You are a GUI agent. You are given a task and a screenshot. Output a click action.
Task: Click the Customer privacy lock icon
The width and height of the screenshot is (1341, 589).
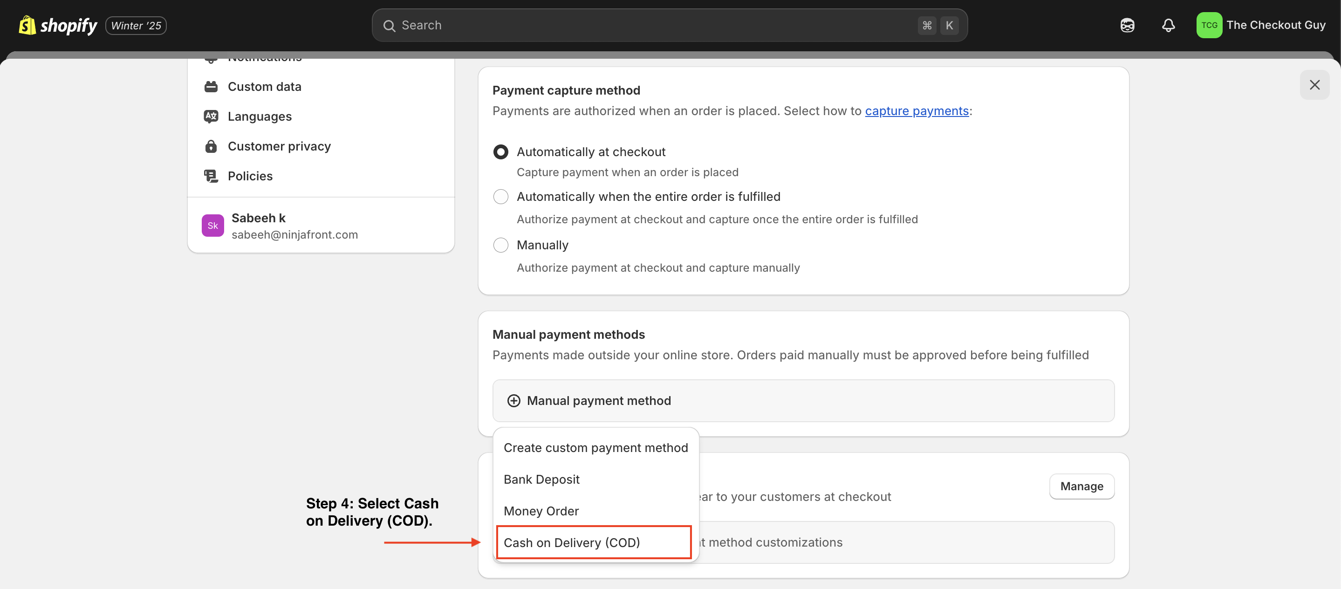211,146
